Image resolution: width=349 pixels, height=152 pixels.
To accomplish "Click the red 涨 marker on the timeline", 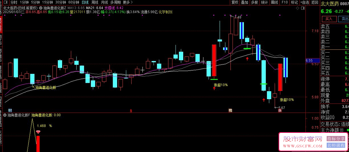I will [x=280, y=110].
